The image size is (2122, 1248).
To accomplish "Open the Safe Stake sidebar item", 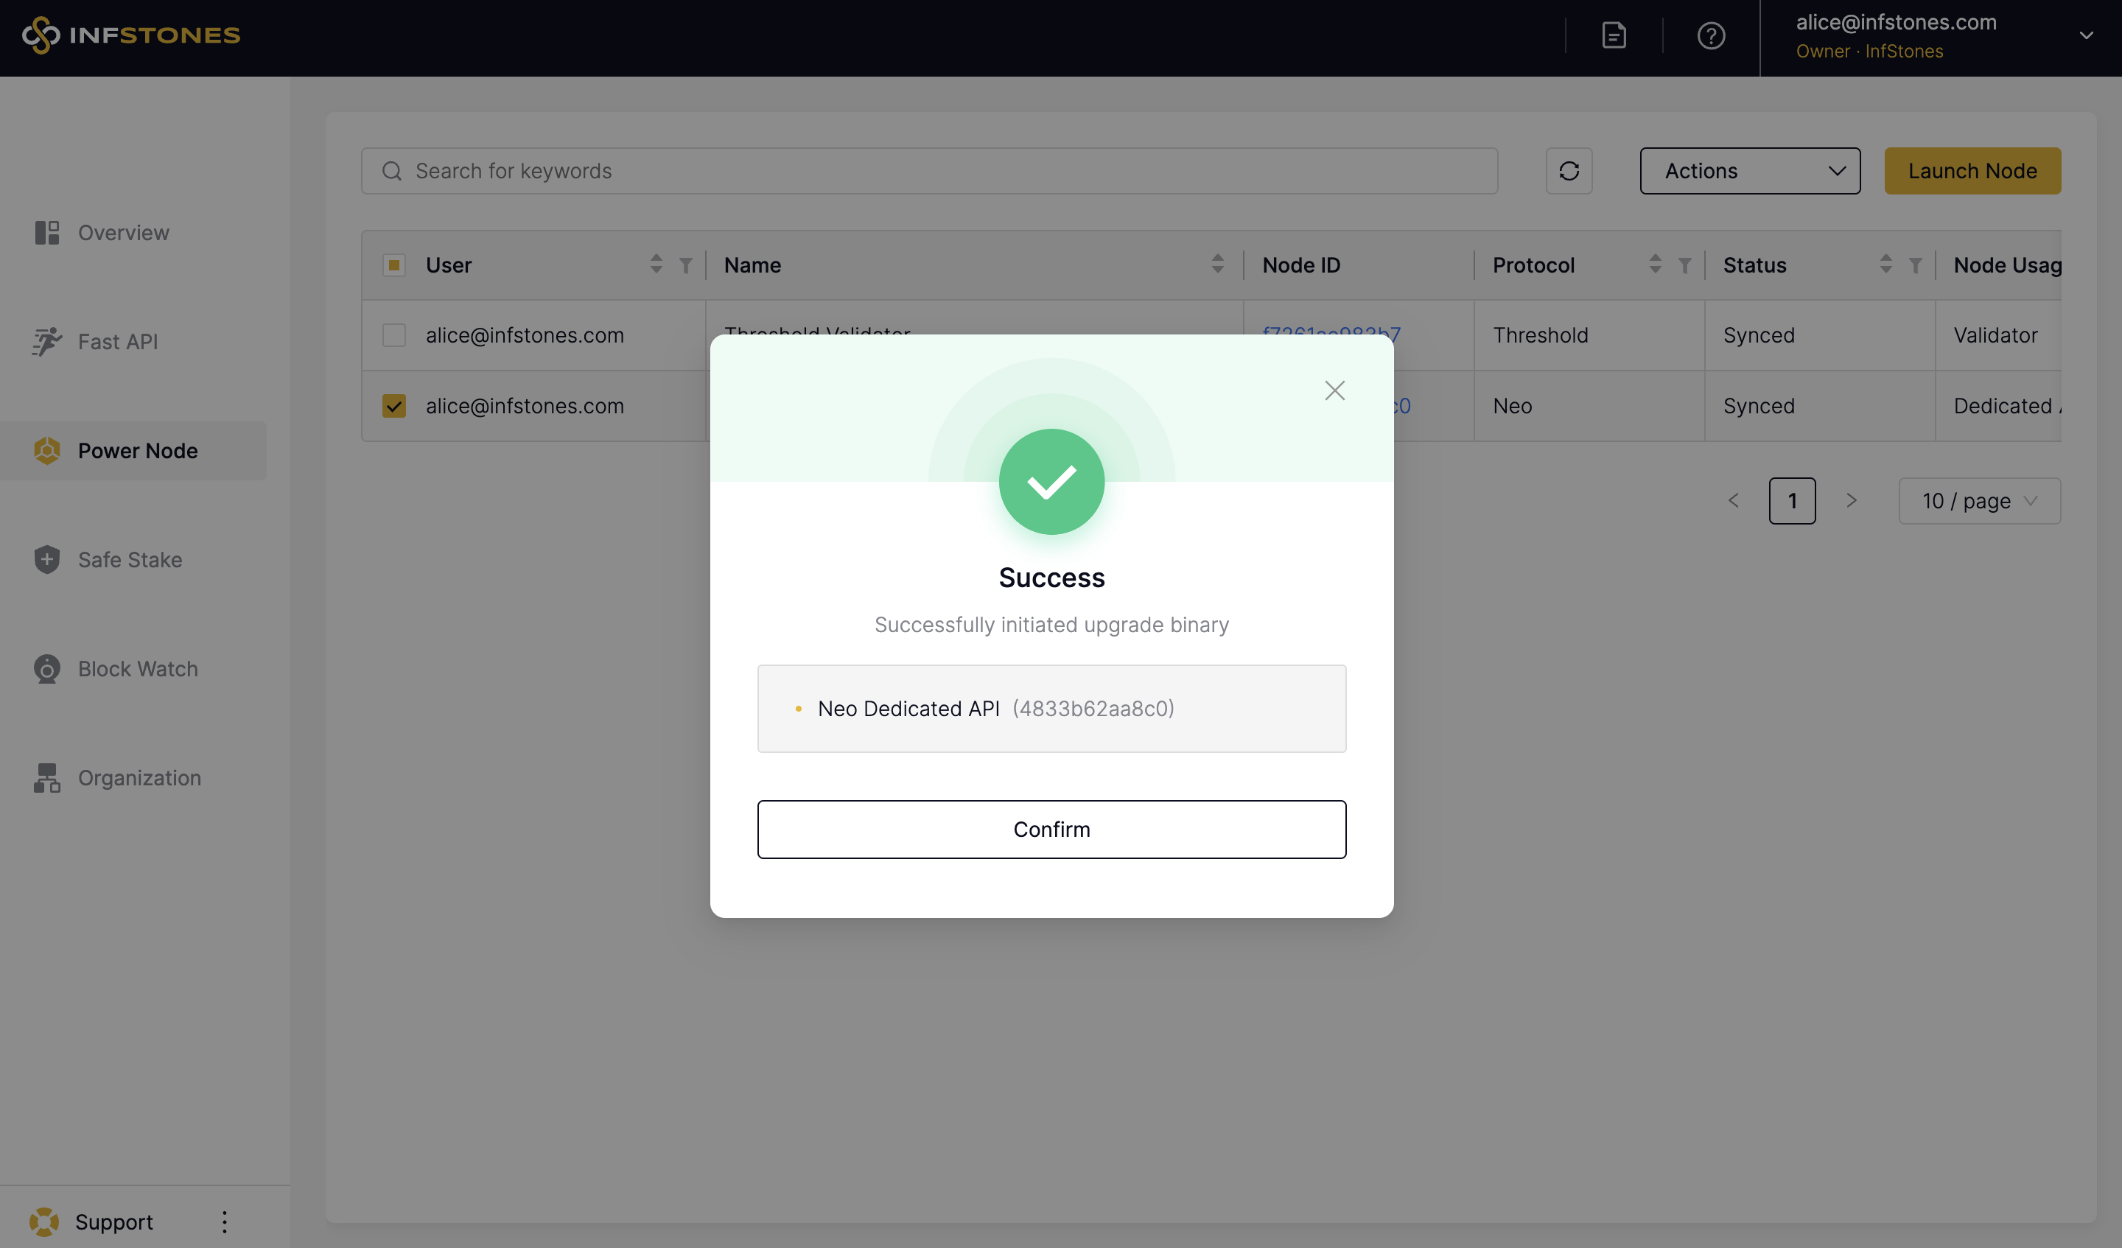I will tap(130, 560).
